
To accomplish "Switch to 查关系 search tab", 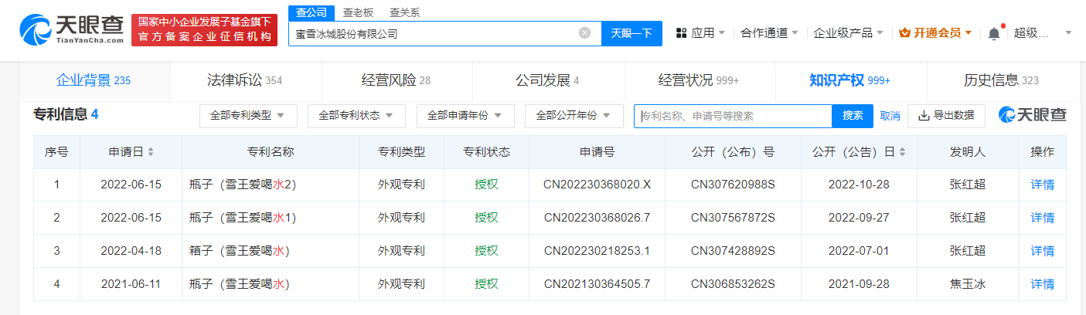I will click(405, 12).
